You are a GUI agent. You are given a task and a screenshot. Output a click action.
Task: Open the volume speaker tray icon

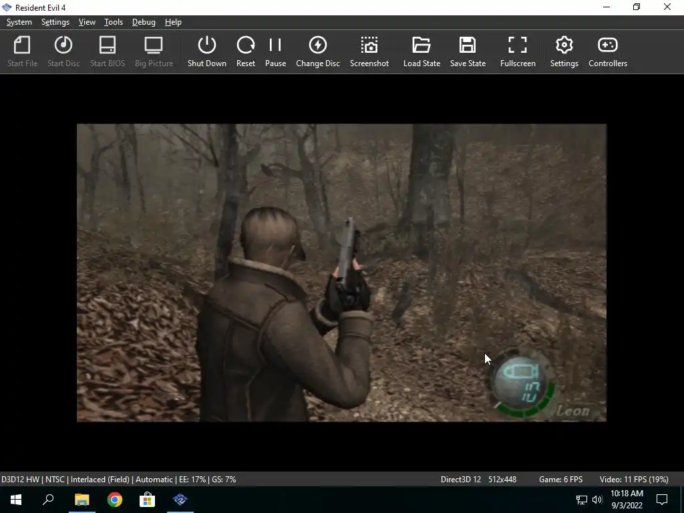[597, 500]
